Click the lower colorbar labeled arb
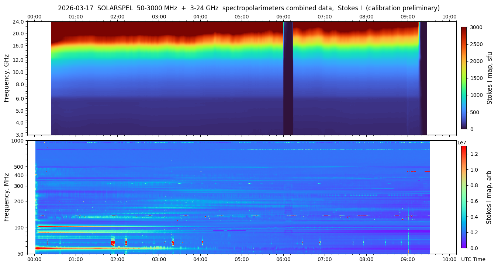The width and height of the screenshot is (498, 267). pyautogui.click(x=464, y=197)
